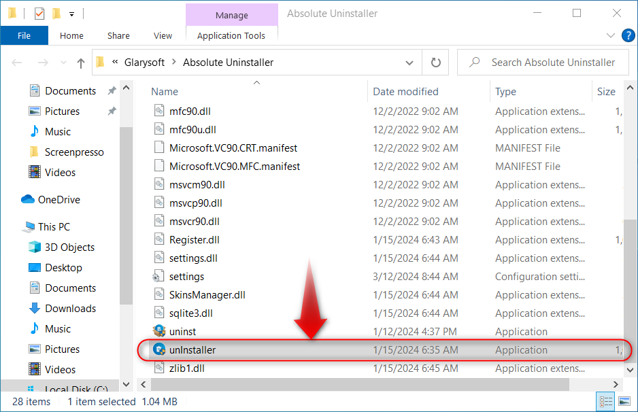Click the Search Absolute Uninstaller box
This screenshot has height=412, width=638.
(x=543, y=63)
